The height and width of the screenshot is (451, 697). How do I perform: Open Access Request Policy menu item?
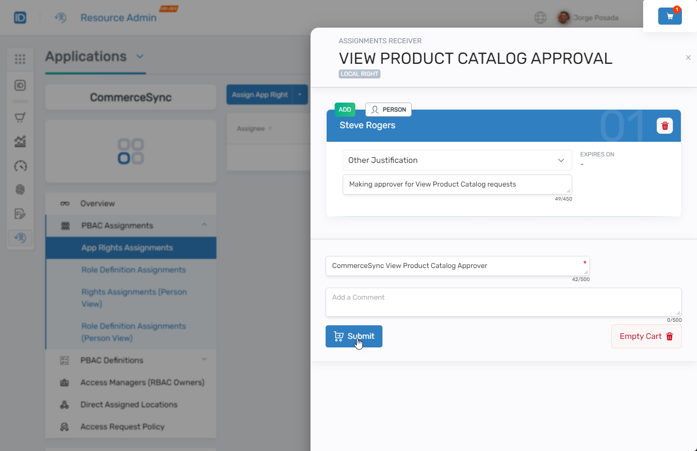pos(123,426)
